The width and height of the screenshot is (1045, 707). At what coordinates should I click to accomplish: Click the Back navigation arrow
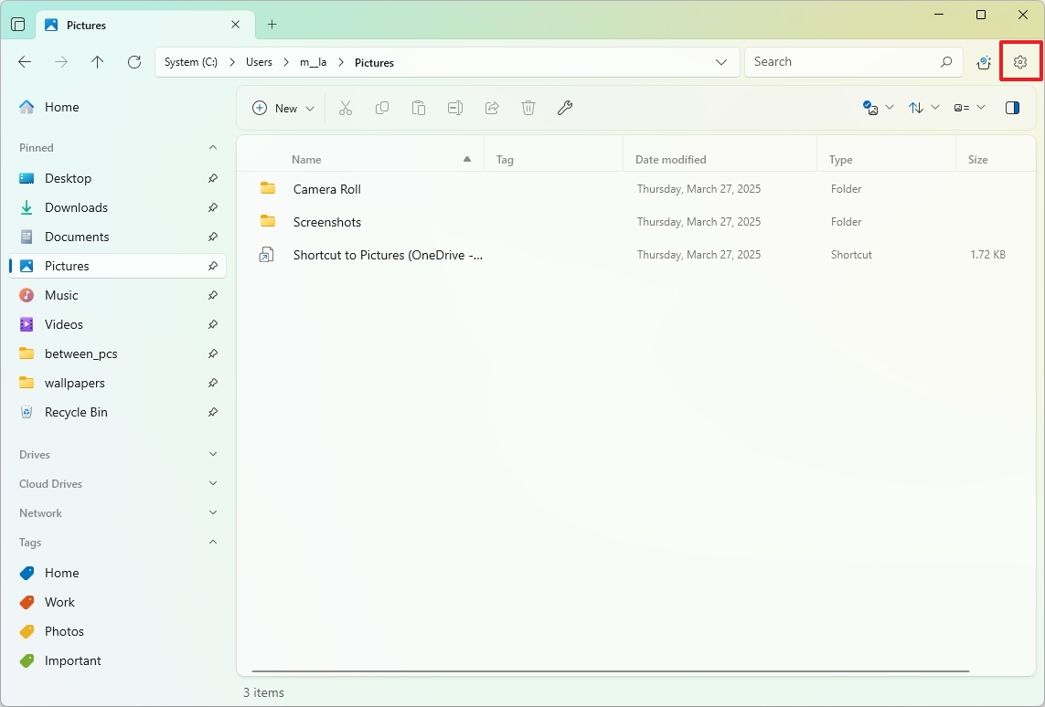25,61
